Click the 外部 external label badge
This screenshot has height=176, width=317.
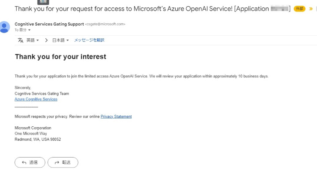(x=299, y=9)
